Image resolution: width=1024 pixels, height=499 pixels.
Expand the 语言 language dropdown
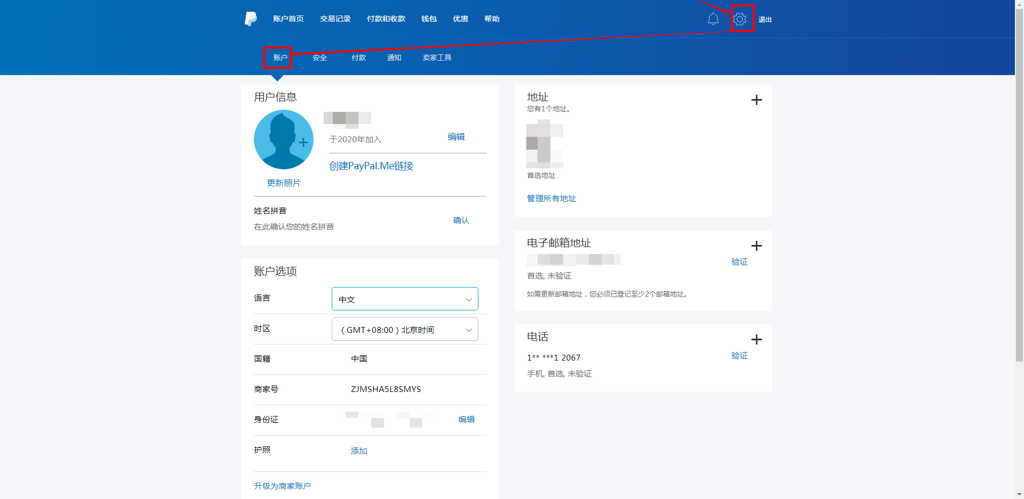[405, 299]
